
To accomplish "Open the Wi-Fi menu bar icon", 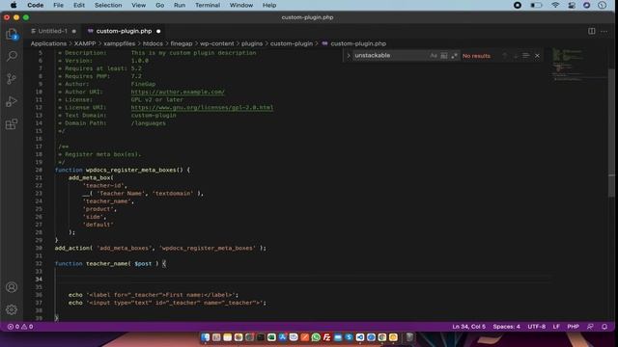I will [555, 5].
